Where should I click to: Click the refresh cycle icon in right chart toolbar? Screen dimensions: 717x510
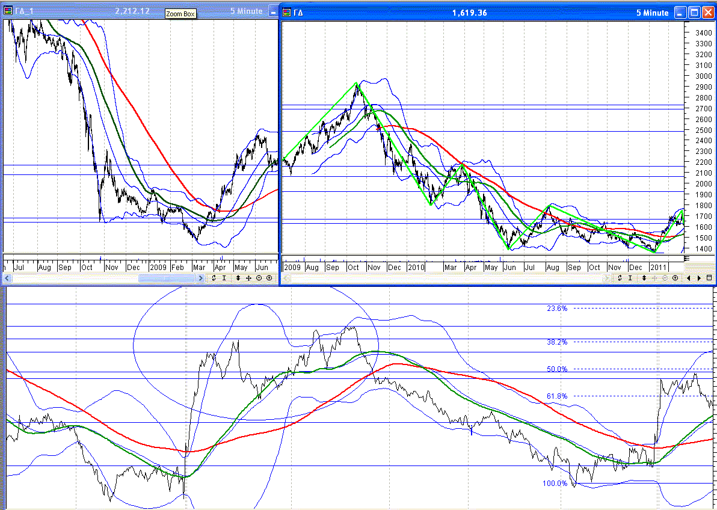click(x=620, y=278)
